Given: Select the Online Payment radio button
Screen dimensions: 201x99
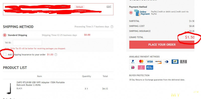Looking at the screenshot, I should point(131,13).
